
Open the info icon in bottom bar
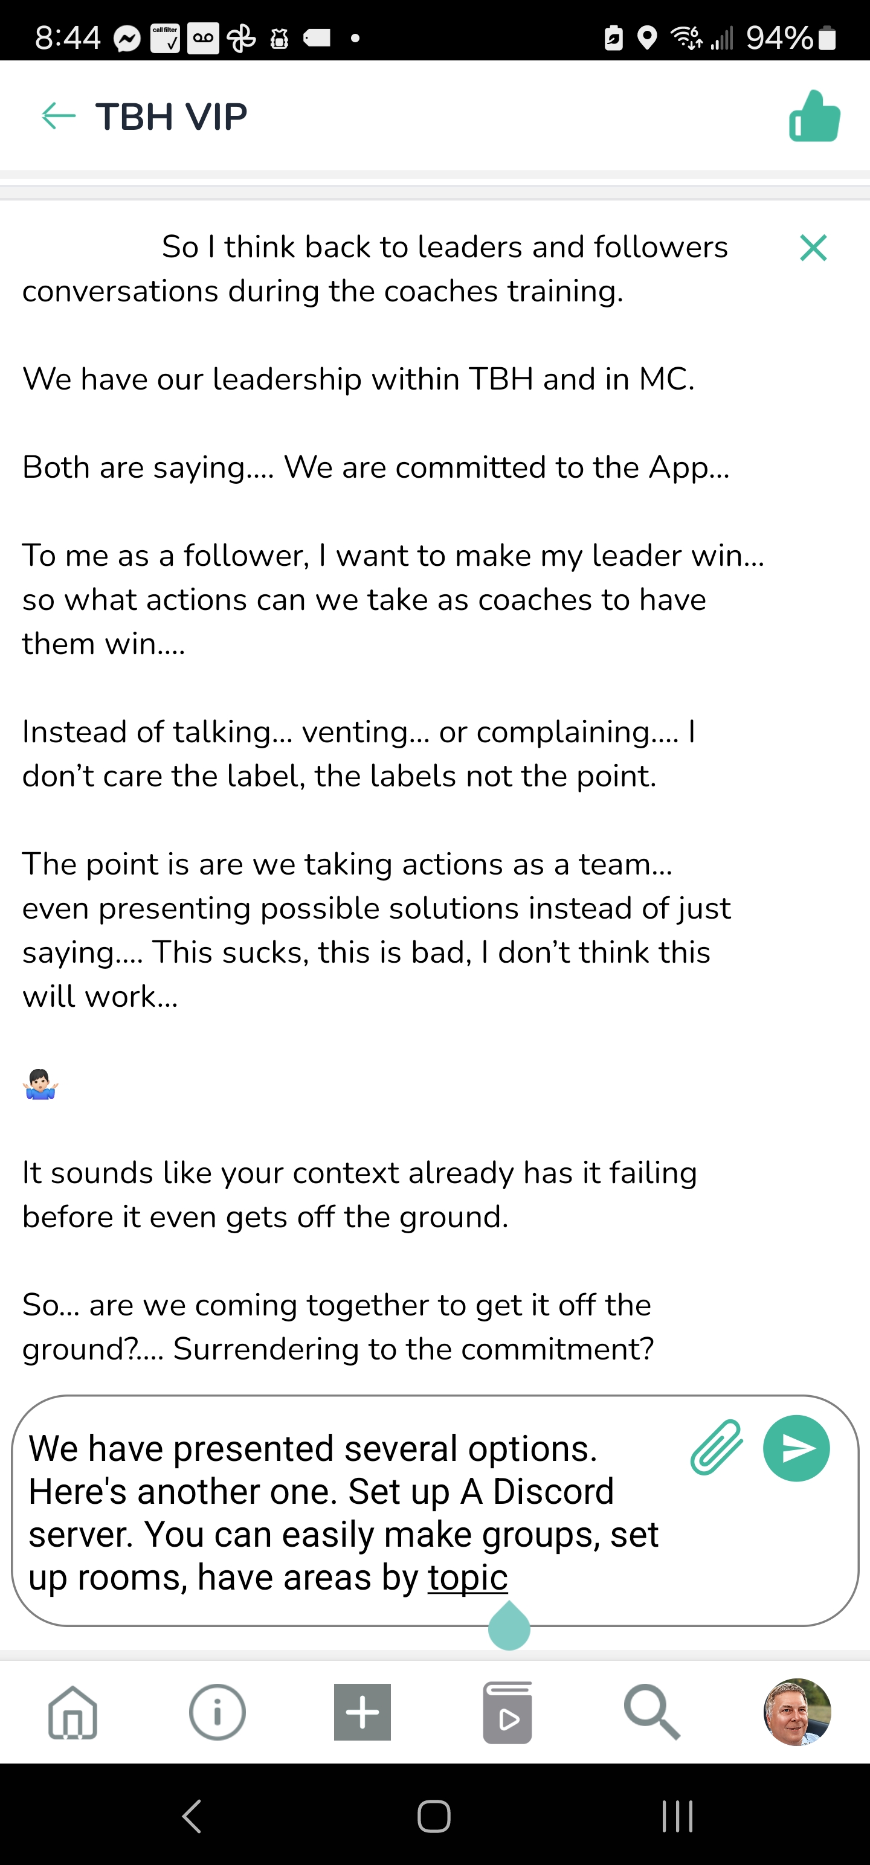tap(217, 1712)
